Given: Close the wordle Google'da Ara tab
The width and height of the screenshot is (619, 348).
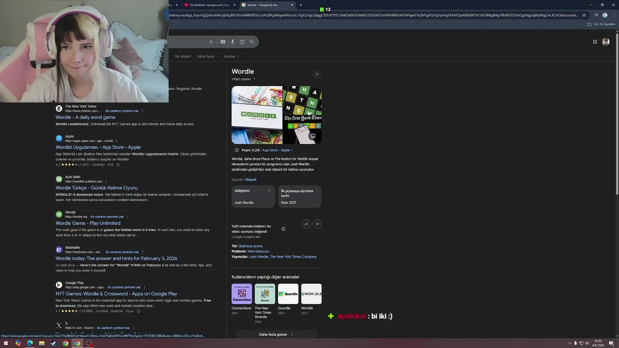Looking at the screenshot, I should click(292, 5).
